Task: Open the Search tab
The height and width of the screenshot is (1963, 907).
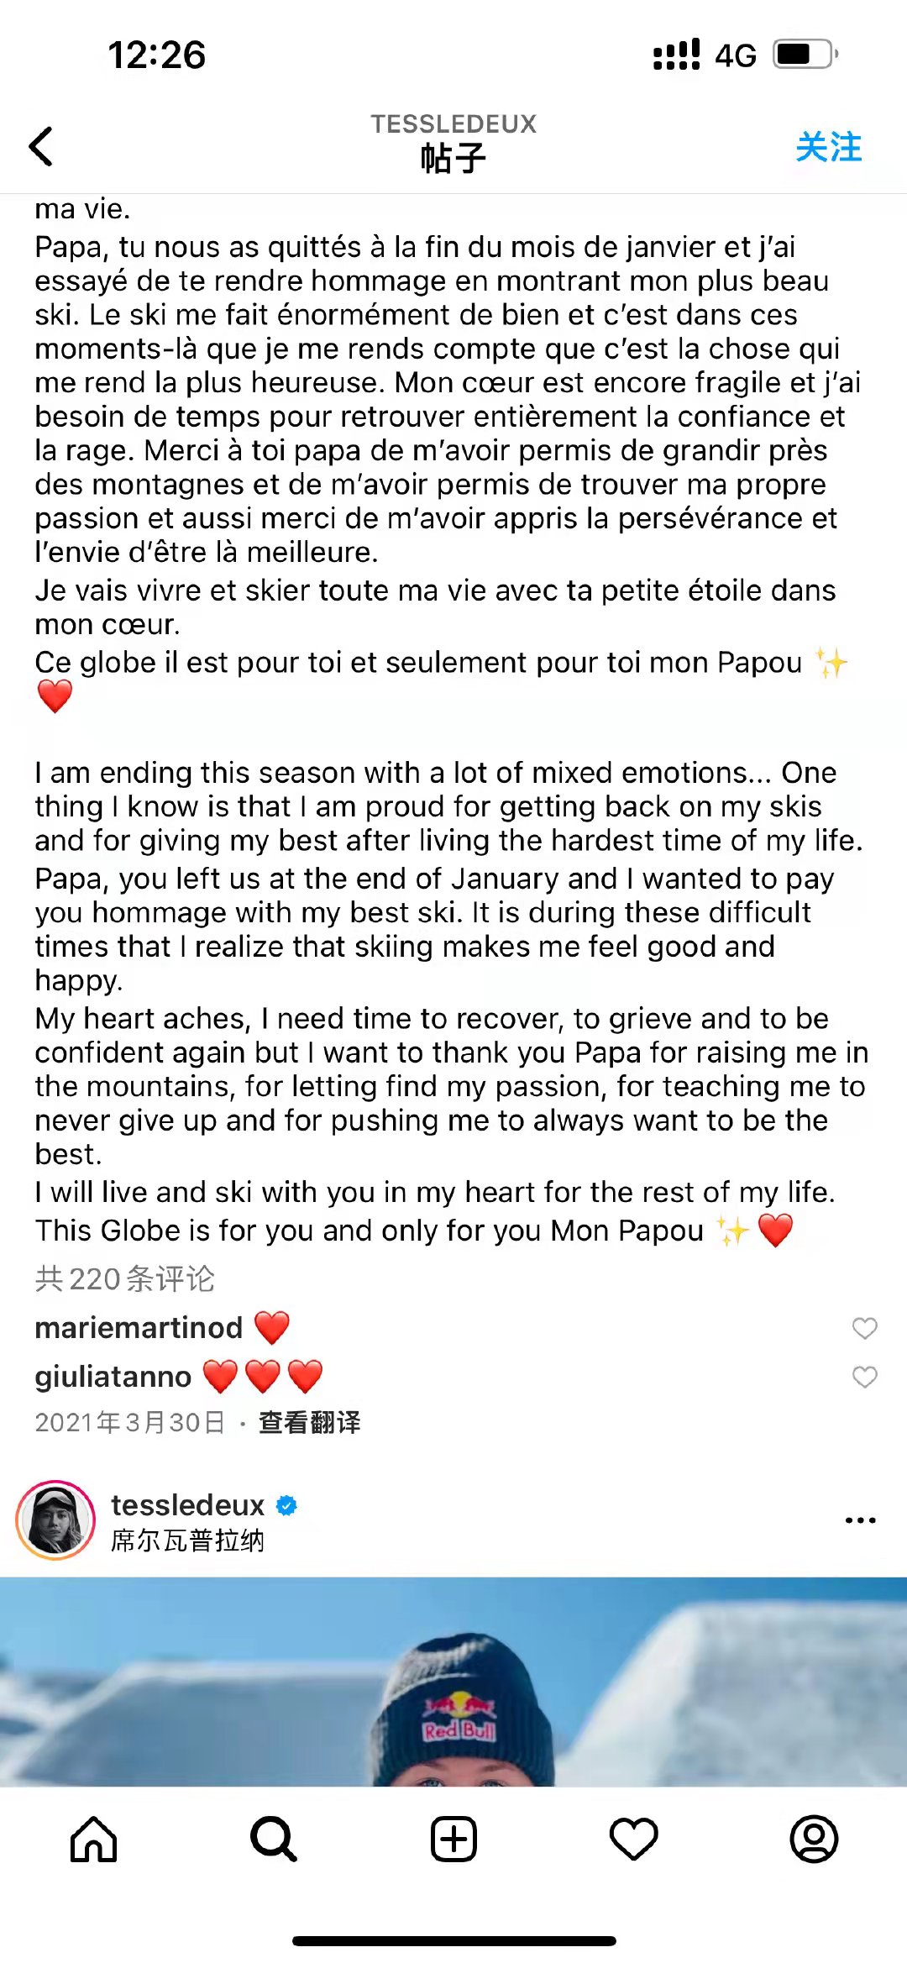Action: (273, 1840)
